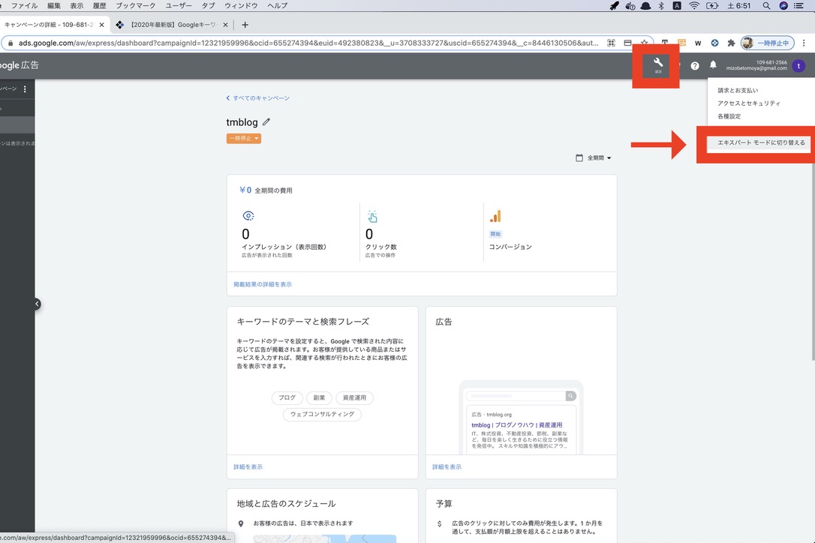Screen dimensions: 815x543
Task: Click the blue circular extension icon
Action: click(714, 43)
